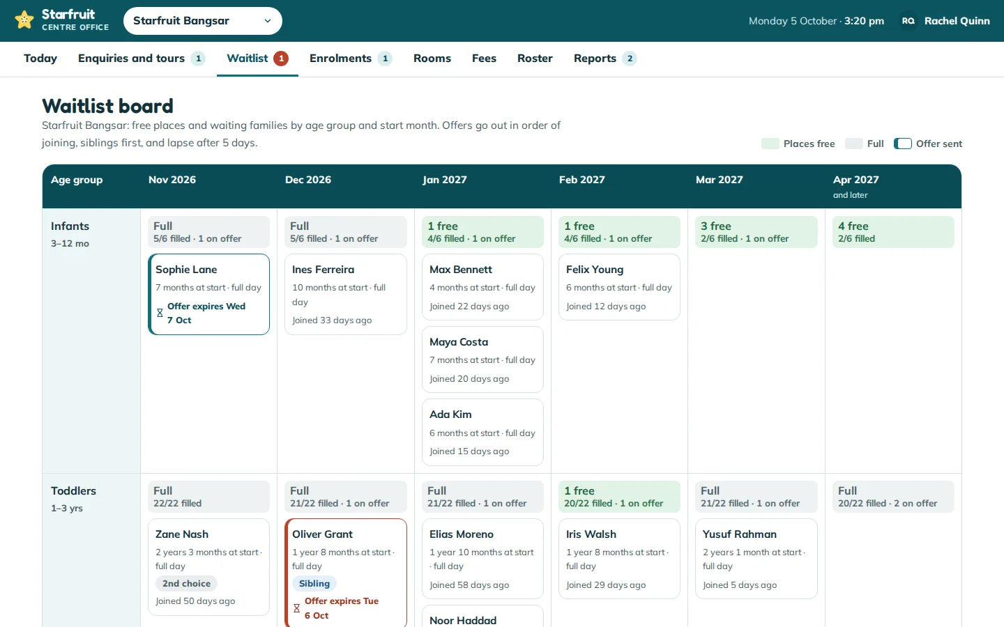Switch to the Enrolments tab
Screen dimensions: 1004x627
click(351, 59)
